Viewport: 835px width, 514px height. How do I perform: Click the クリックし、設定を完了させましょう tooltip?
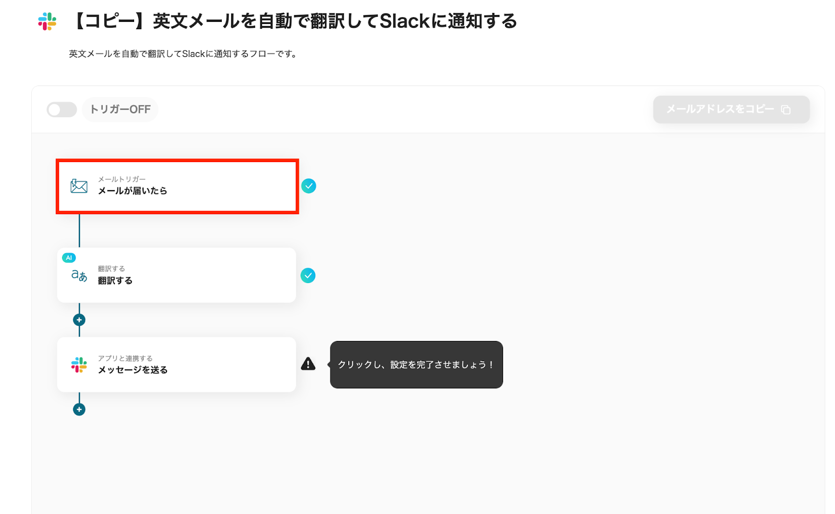point(416,364)
